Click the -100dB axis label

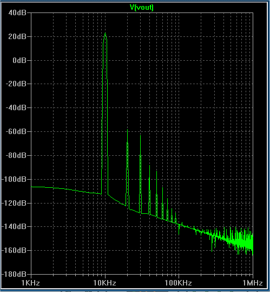pyautogui.click(x=14, y=179)
